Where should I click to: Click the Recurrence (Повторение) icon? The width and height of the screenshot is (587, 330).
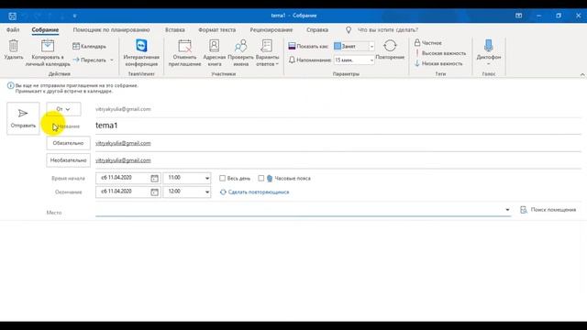pos(390,46)
